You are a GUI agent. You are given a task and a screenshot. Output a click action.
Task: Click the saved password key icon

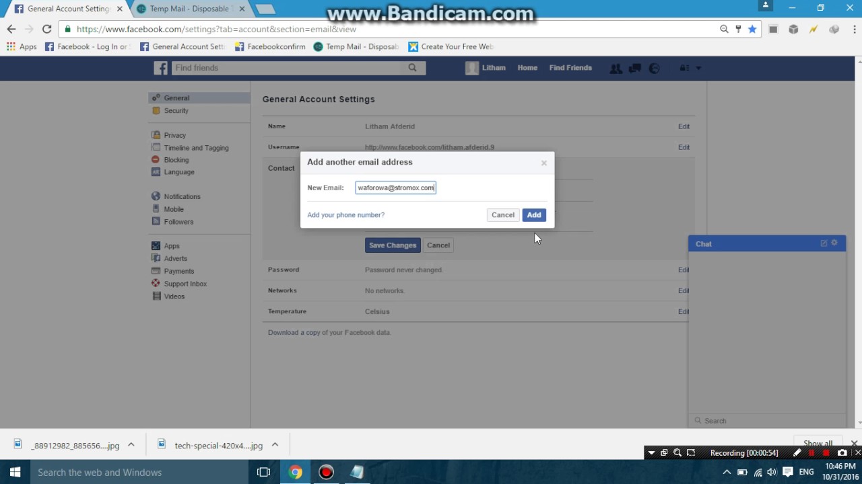click(x=738, y=29)
